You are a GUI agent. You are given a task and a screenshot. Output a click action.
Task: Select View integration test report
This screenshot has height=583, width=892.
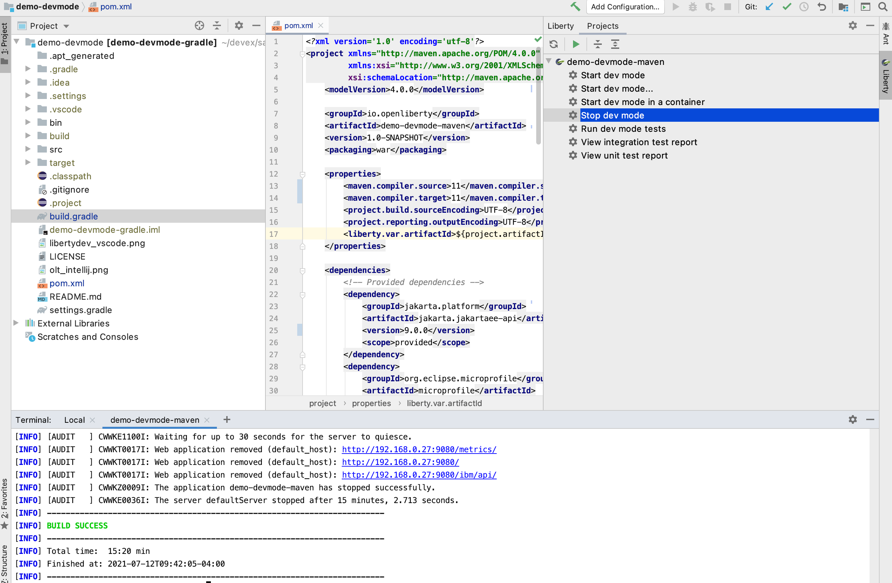pos(639,142)
